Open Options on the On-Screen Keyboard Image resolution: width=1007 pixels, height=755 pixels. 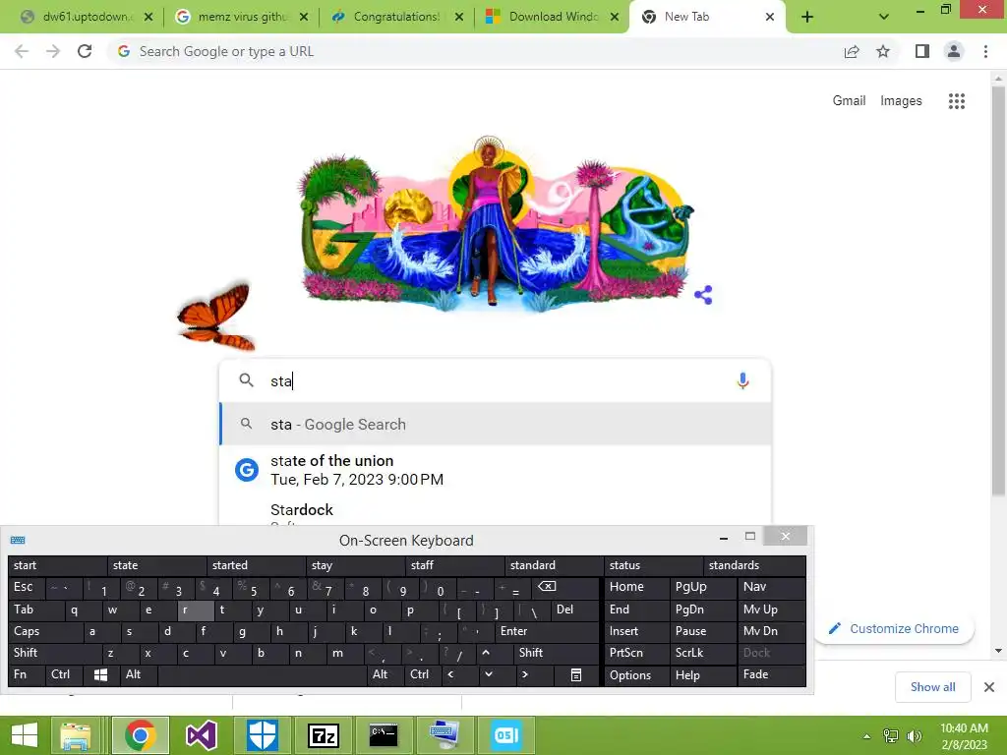click(x=637, y=674)
